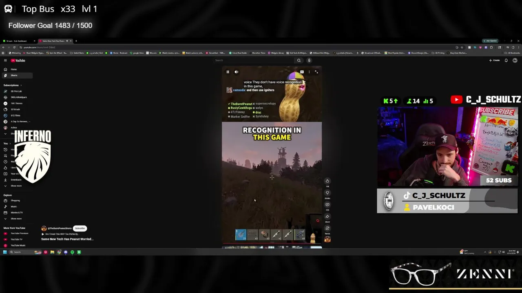
Task: Open the google Voice bookmark
Action: click(x=137, y=53)
